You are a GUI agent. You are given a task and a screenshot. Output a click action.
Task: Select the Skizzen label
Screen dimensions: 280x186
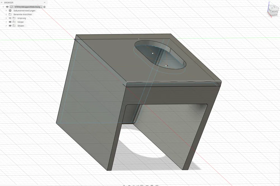(x=21, y=26)
